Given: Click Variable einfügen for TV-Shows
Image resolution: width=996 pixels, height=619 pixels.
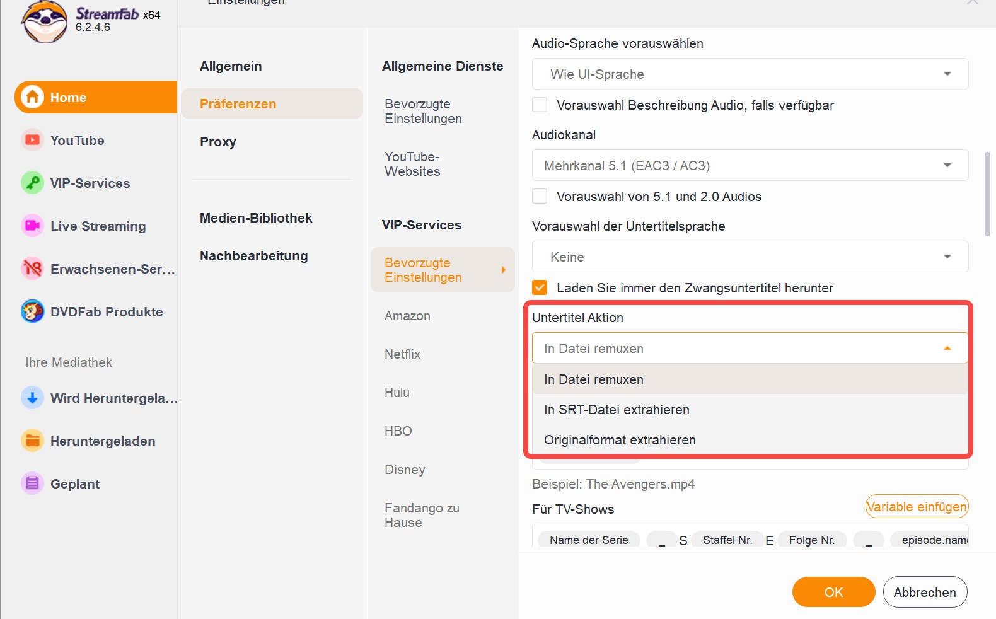Looking at the screenshot, I should tap(917, 506).
